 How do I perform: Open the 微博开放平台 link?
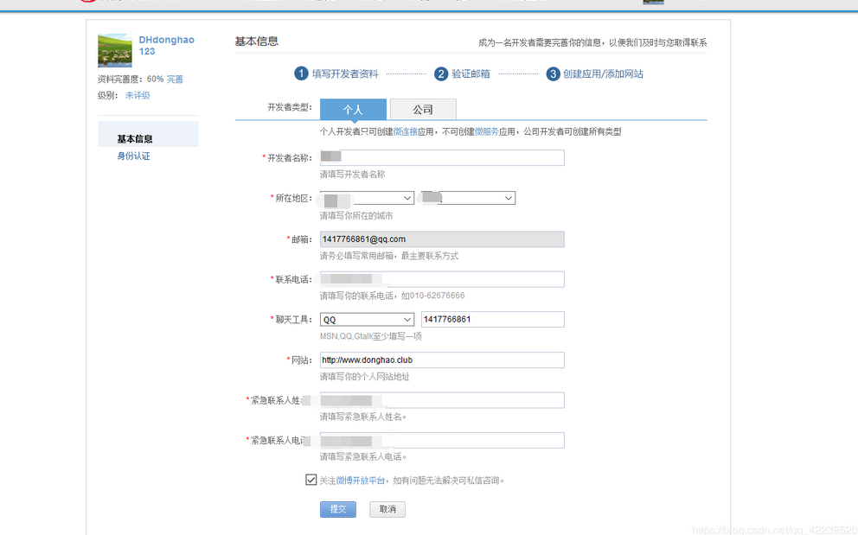coord(361,481)
